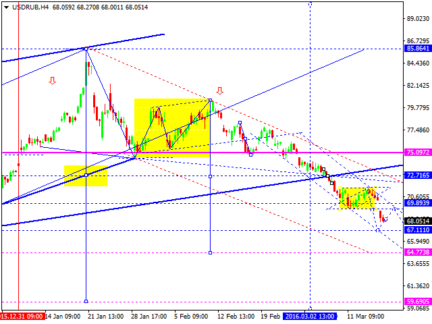Click the red date label 15.12.31 09:00
This screenshot has height=324, width=432.
[x=22, y=316]
